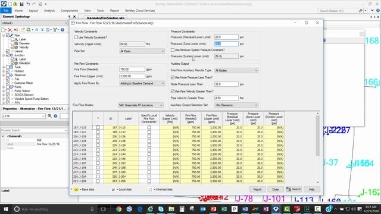Click the Undo arrow in quick access toolbar
381x214 pixels.
tap(28, 4)
